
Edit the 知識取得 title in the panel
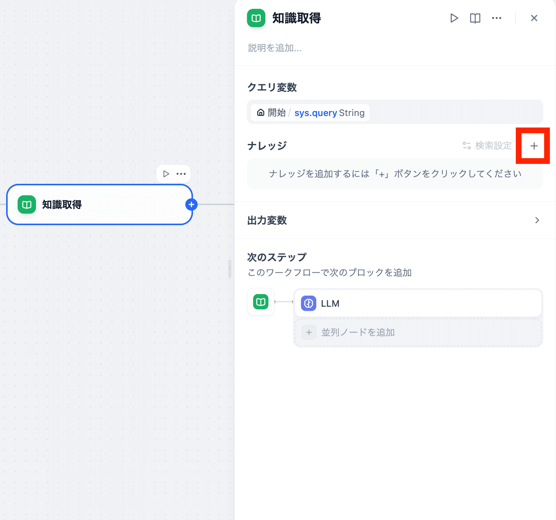(296, 18)
